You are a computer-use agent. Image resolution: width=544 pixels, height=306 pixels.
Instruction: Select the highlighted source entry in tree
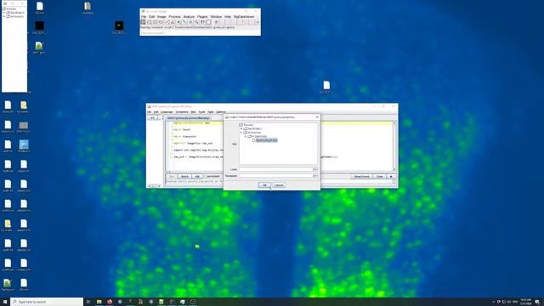266,140
